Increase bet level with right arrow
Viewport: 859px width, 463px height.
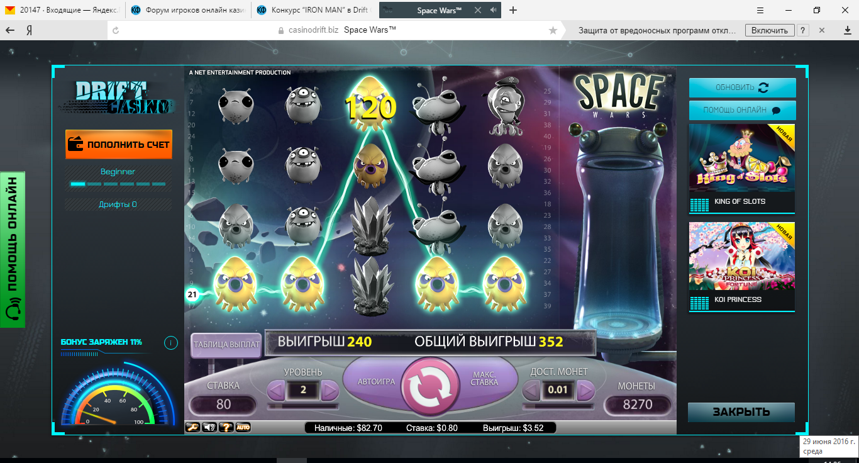click(x=330, y=391)
